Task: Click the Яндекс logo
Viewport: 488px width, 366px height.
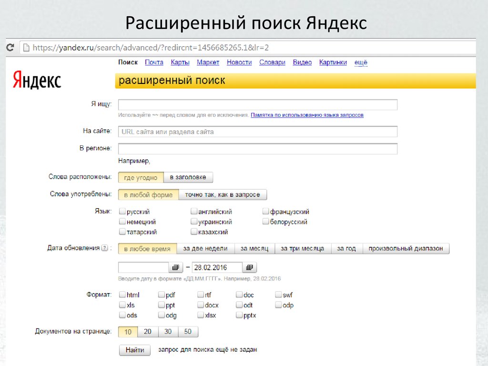Action: click(37, 80)
